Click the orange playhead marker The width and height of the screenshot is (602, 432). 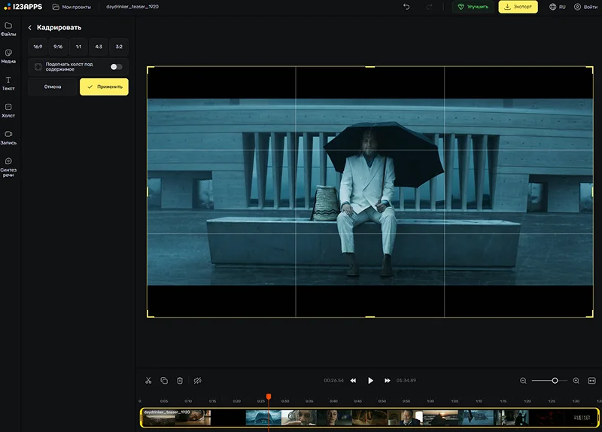pyautogui.click(x=269, y=397)
